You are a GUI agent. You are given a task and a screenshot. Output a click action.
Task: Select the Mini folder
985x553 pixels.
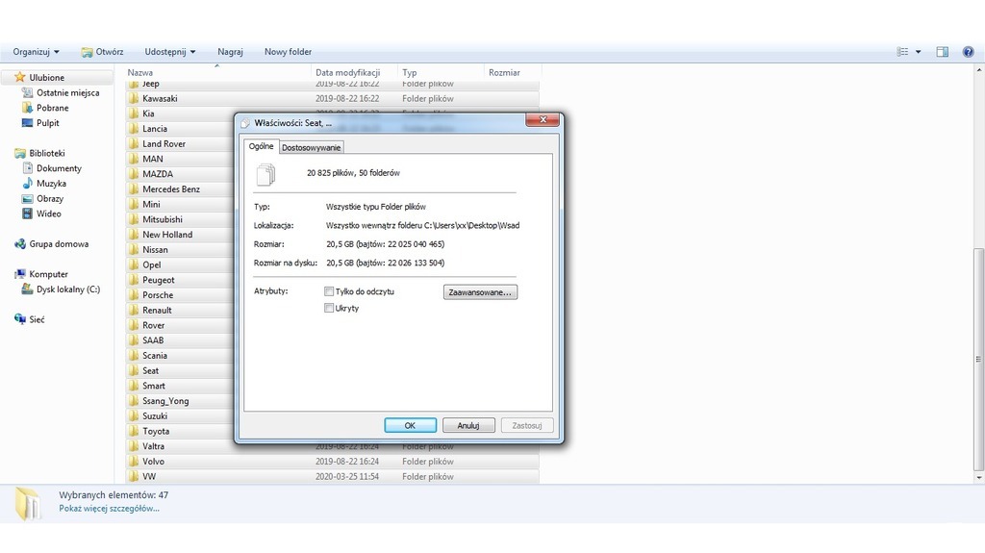point(151,204)
